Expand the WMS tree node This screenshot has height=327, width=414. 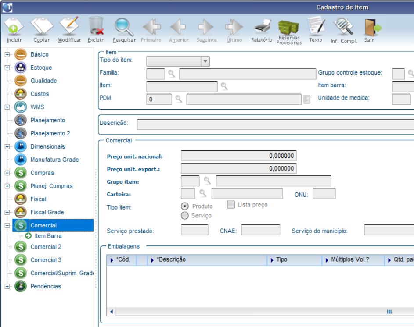coord(7,107)
